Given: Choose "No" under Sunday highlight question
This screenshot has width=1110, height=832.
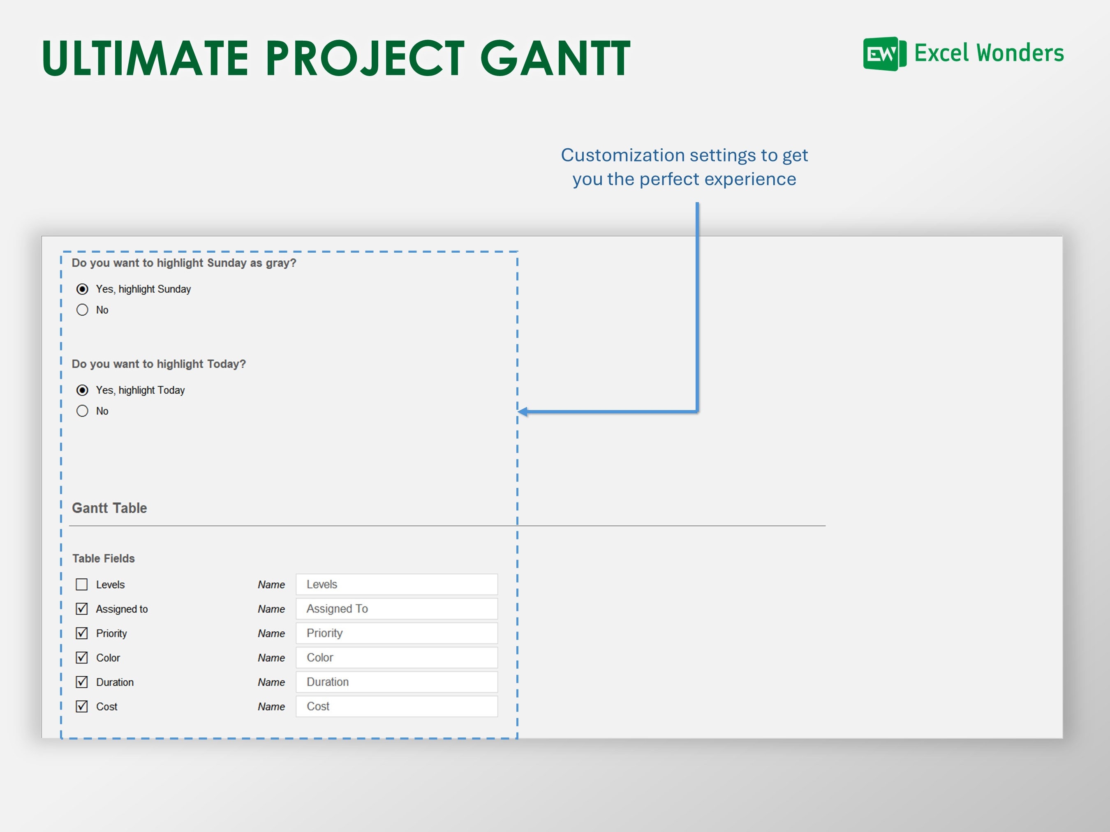Looking at the screenshot, I should 82,309.
